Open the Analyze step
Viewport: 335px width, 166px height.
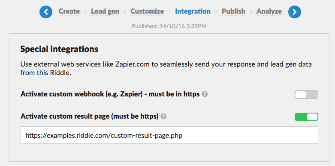click(269, 11)
